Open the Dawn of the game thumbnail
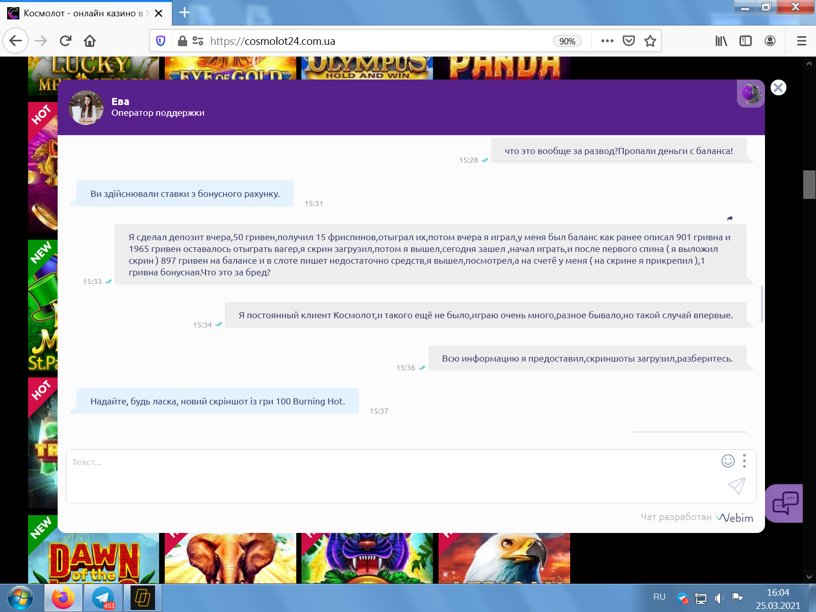 (93, 558)
